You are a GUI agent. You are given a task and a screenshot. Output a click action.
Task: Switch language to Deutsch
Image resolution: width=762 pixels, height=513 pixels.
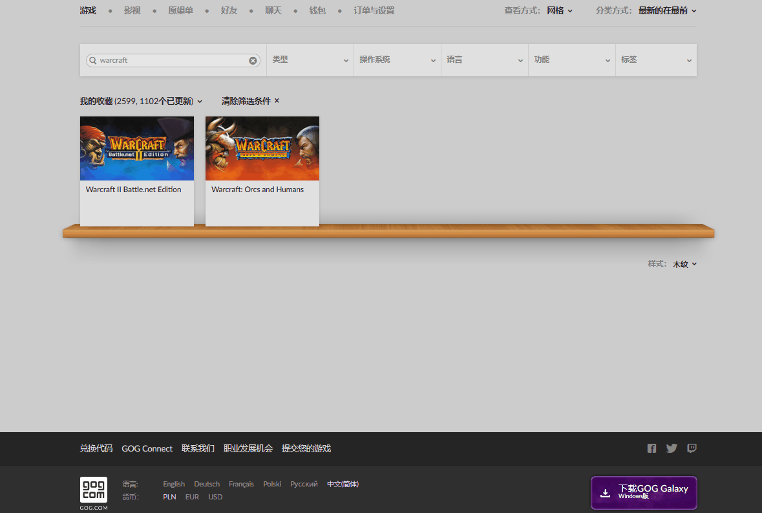coord(207,485)
